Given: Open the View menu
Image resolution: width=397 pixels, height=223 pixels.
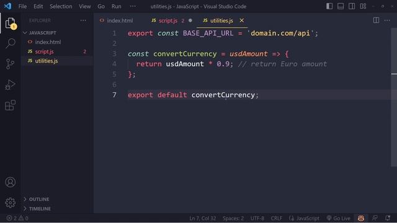Looking at the screenshot, I should [85, 6].
